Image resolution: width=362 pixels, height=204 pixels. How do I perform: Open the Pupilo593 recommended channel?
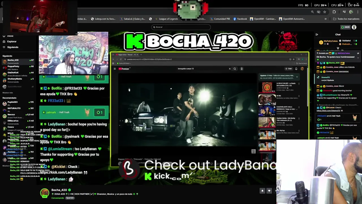pos(18,103)
